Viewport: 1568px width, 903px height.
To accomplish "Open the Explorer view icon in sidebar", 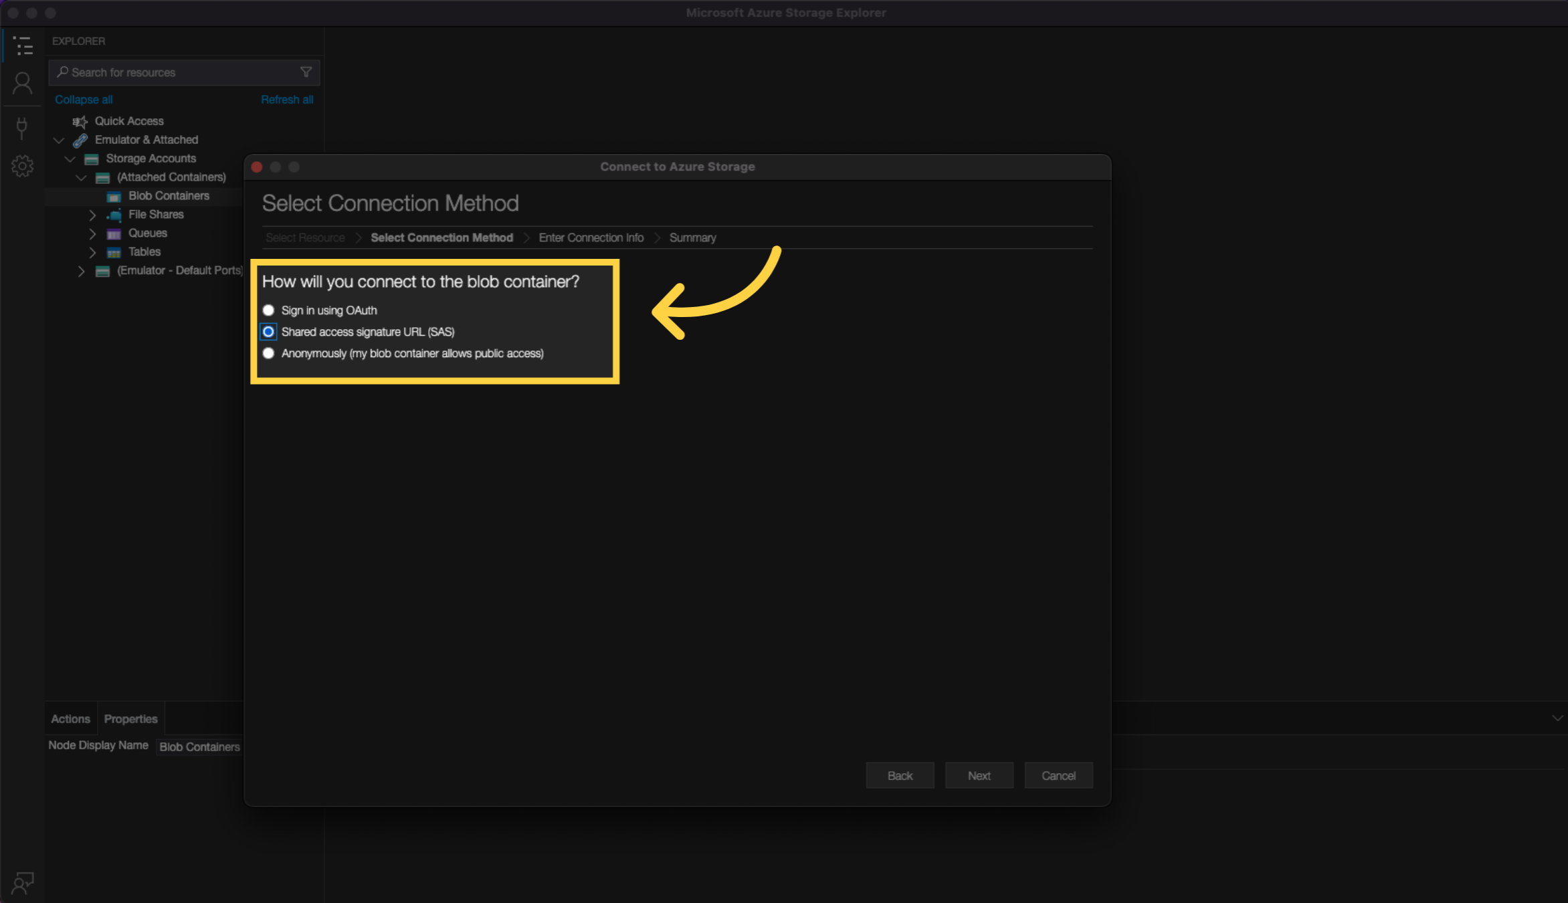I will point(22,45).
